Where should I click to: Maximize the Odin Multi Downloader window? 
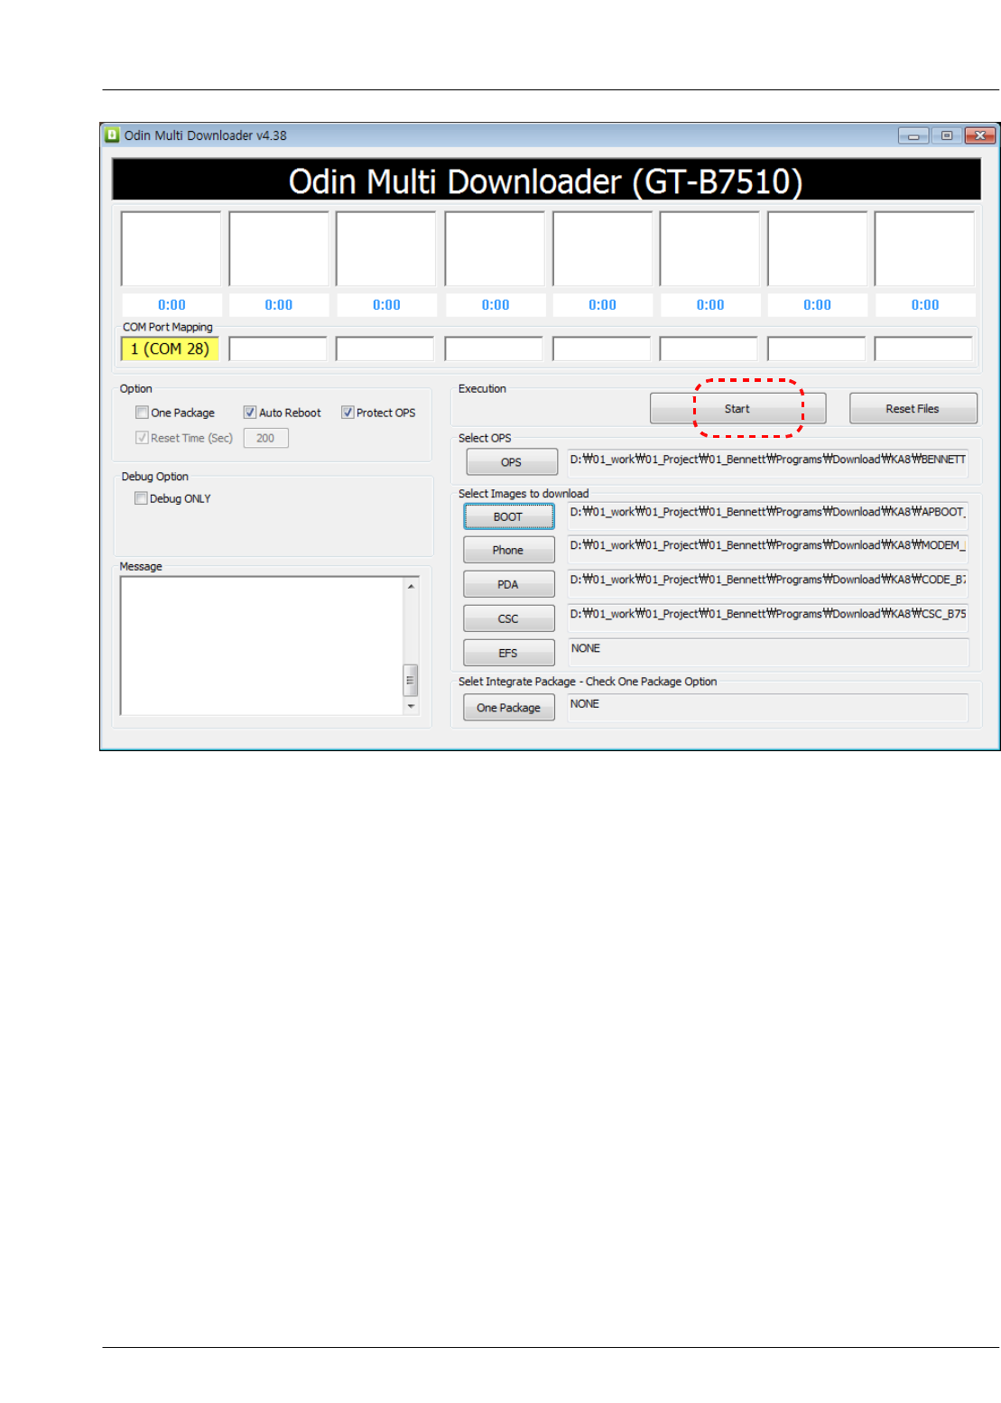point(946,135)
